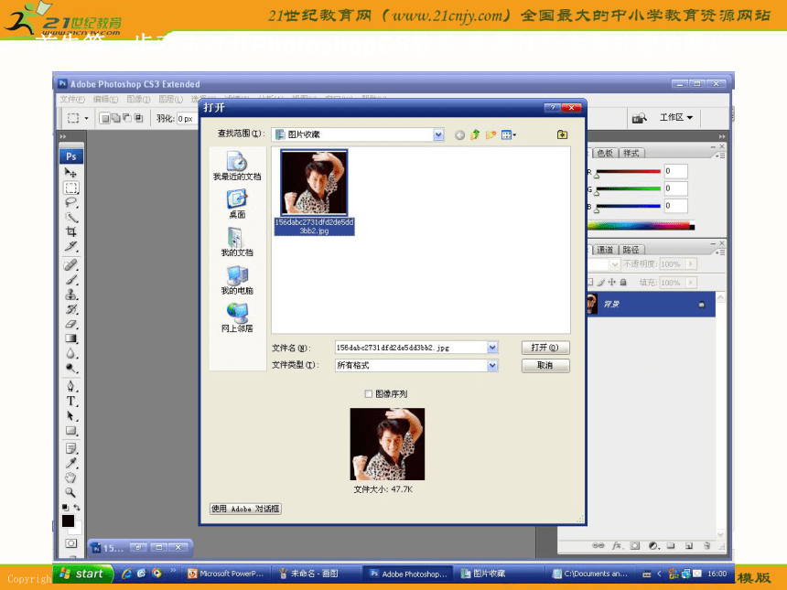Click the red R color slider
Image resolution: width=787 pixels, height=590 pixels.
click(x=628, y=172)
